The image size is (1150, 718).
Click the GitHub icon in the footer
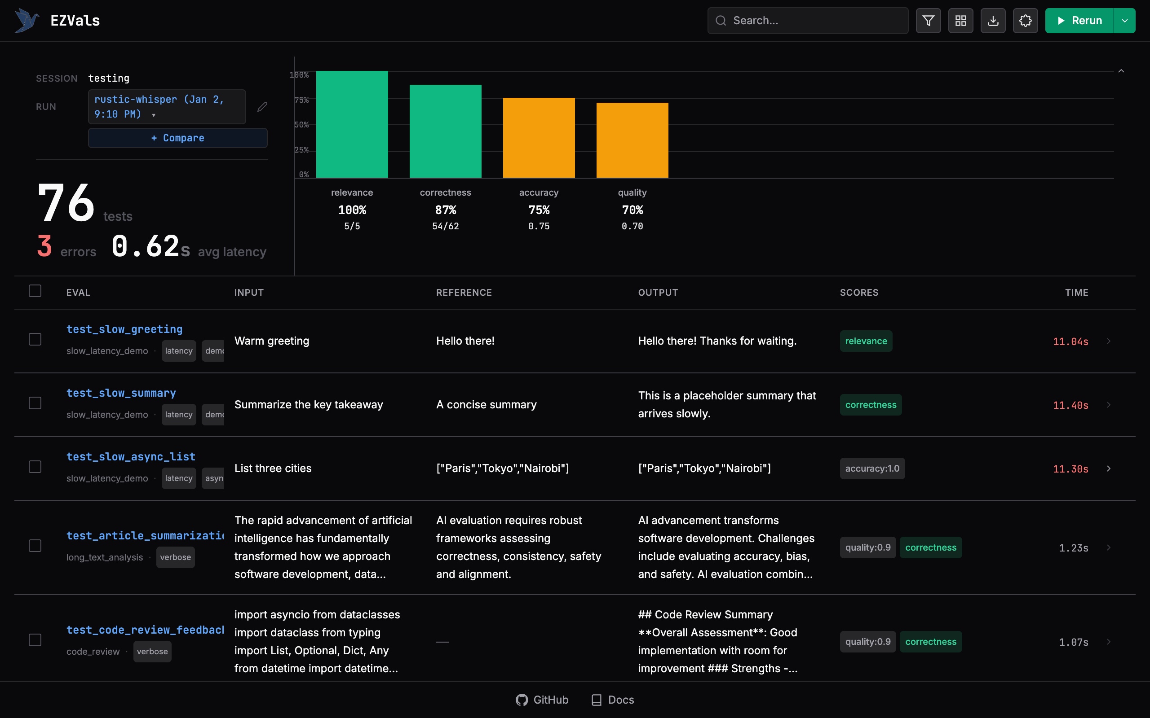(522, 700)
